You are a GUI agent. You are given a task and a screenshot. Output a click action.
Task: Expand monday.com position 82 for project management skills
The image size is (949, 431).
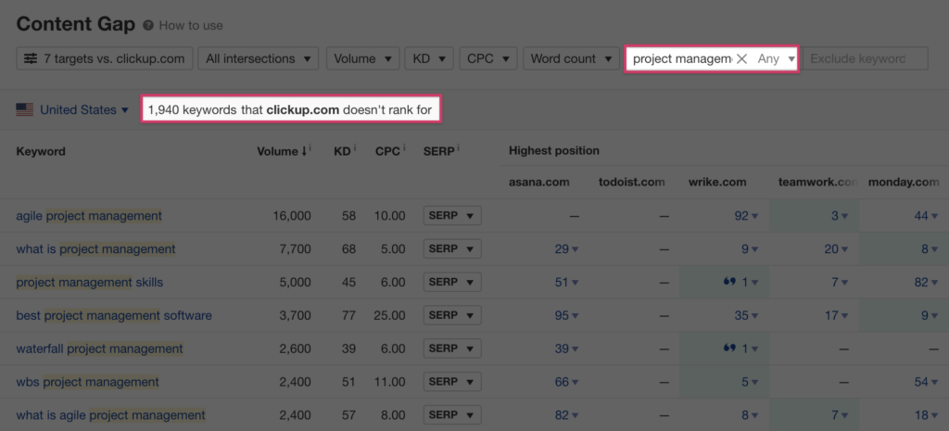click(x=927, y=282)
